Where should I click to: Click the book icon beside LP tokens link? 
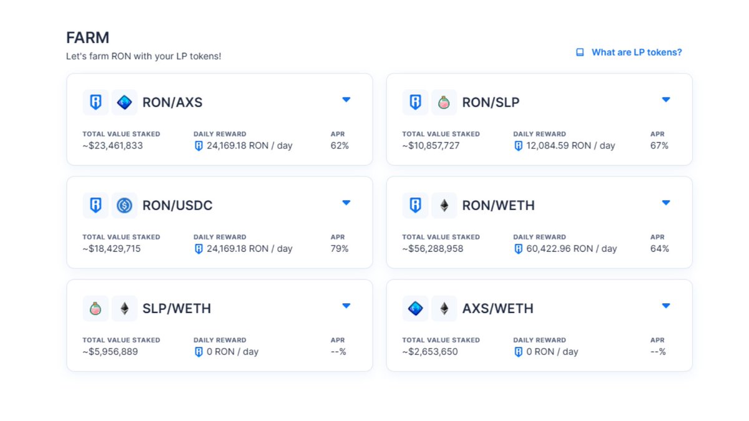coord(580,52)
